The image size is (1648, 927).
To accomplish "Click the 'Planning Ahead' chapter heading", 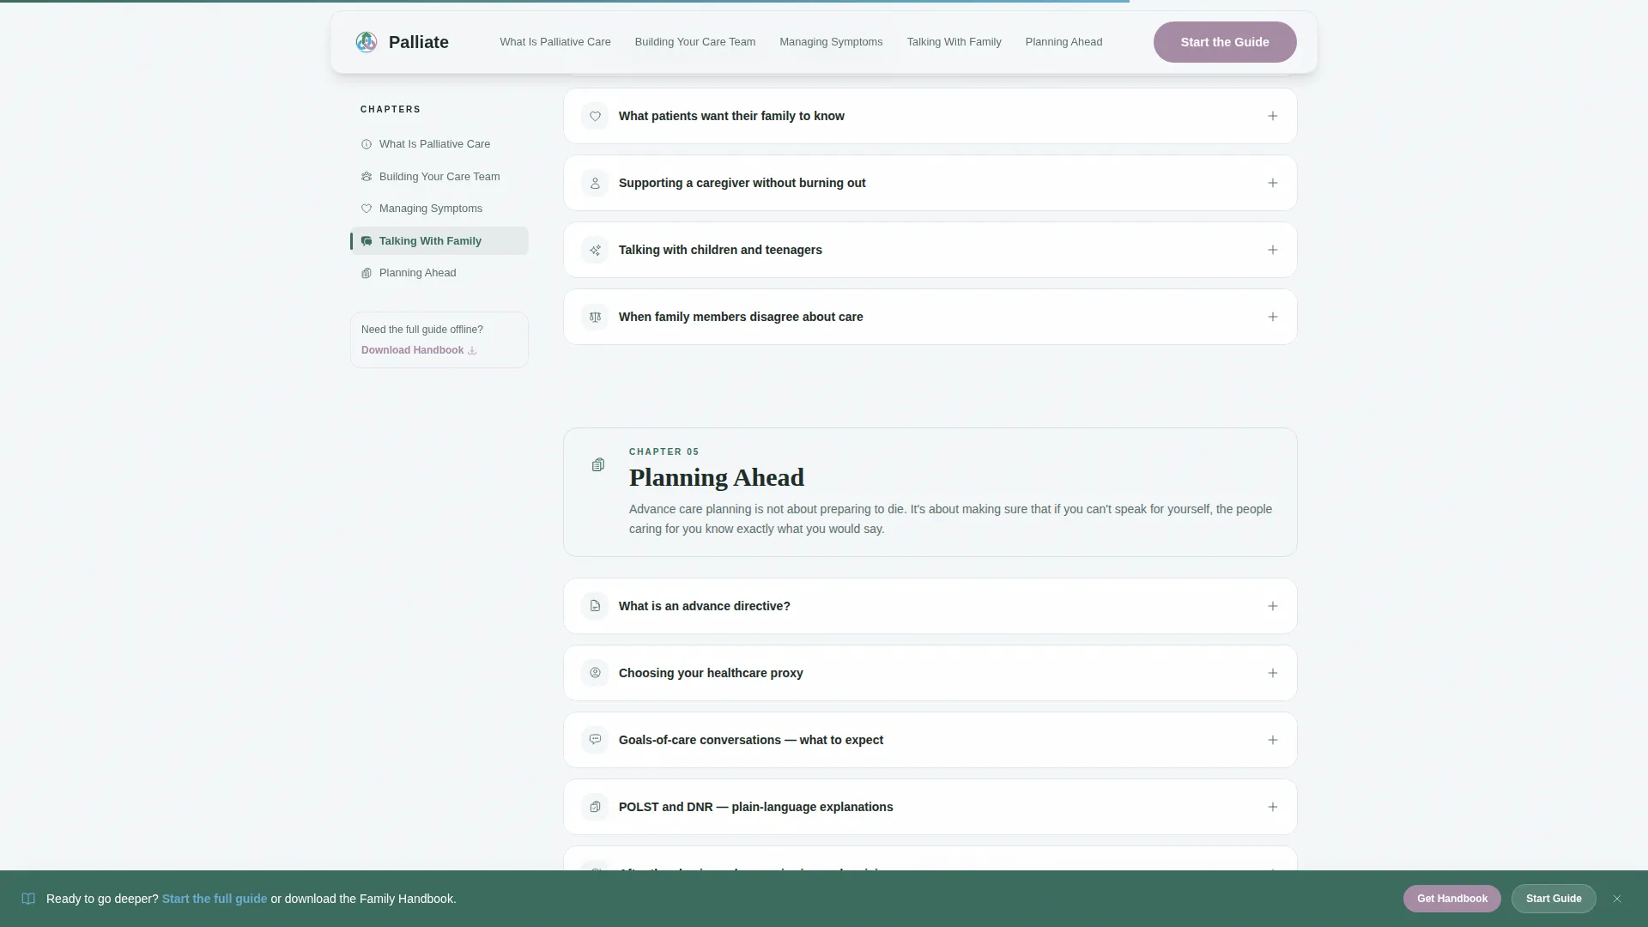I will coord(717,477).
